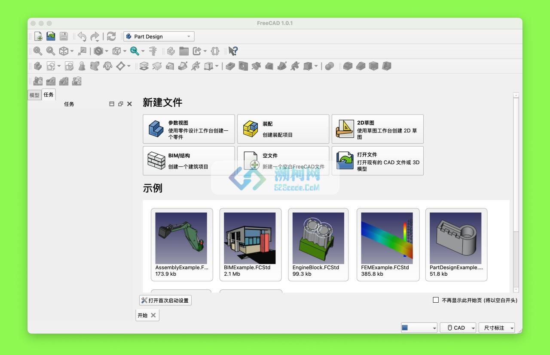The width and height of the screenshot is (550, 355).
Task: Click the Create Sketch icon
Action: [51, 66]
